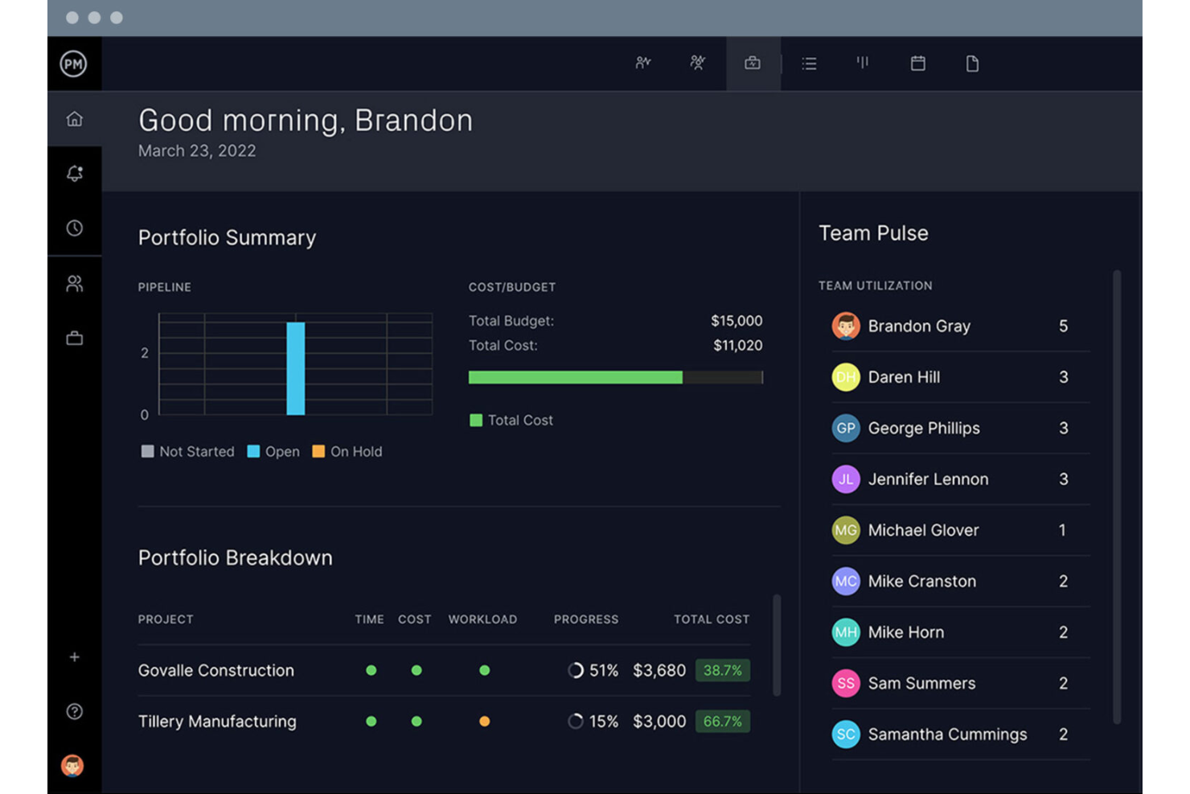
Task: Go to Home using the sidebar house icon
Action: coord(74,118)
